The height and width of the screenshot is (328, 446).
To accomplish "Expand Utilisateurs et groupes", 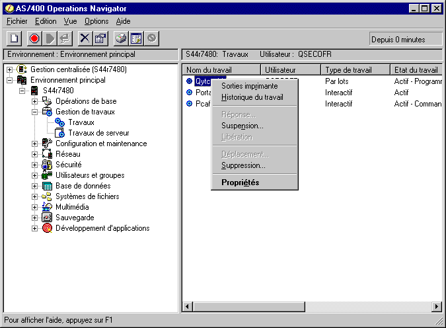I will (34, 175).
